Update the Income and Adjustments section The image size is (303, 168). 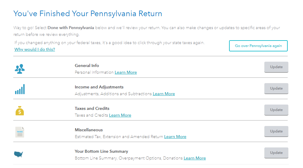(x=276, y=88)
